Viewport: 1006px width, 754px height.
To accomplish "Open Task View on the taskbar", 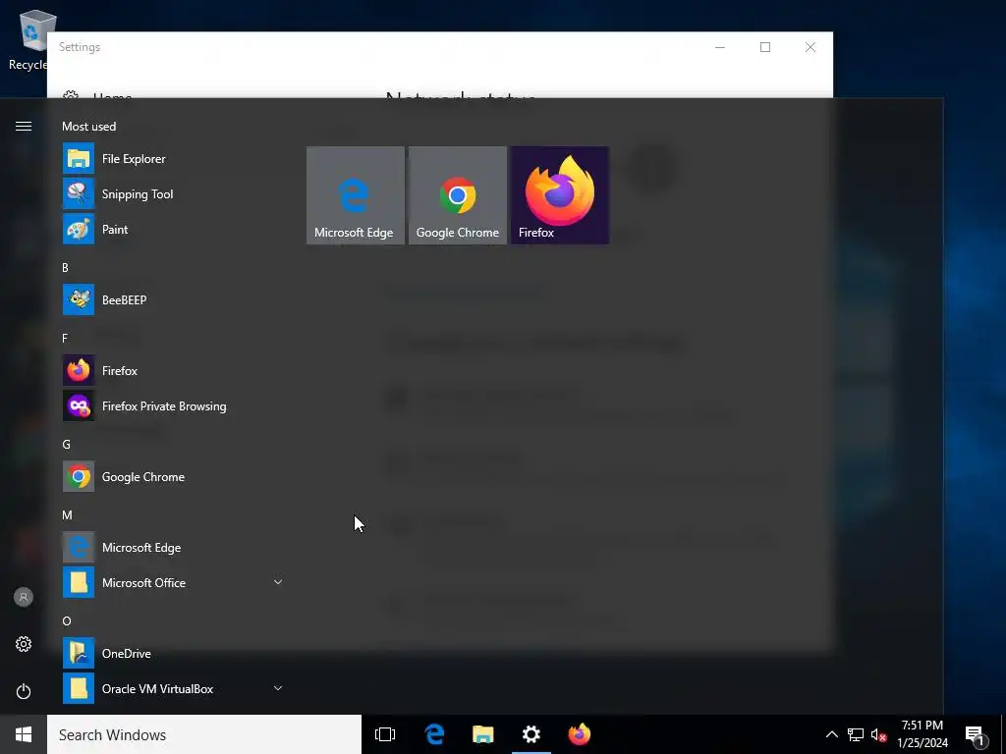I will [x=385, y=734].
